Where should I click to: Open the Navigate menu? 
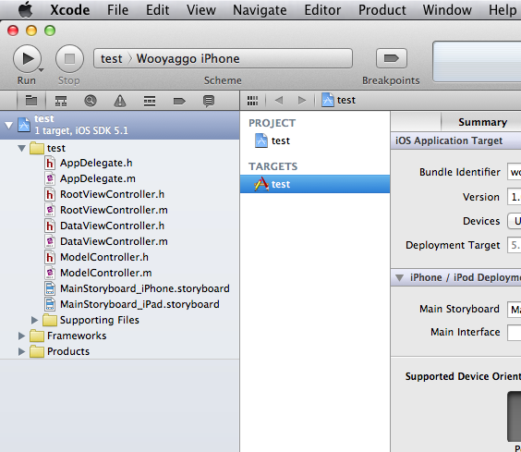(x=260, y=10)
